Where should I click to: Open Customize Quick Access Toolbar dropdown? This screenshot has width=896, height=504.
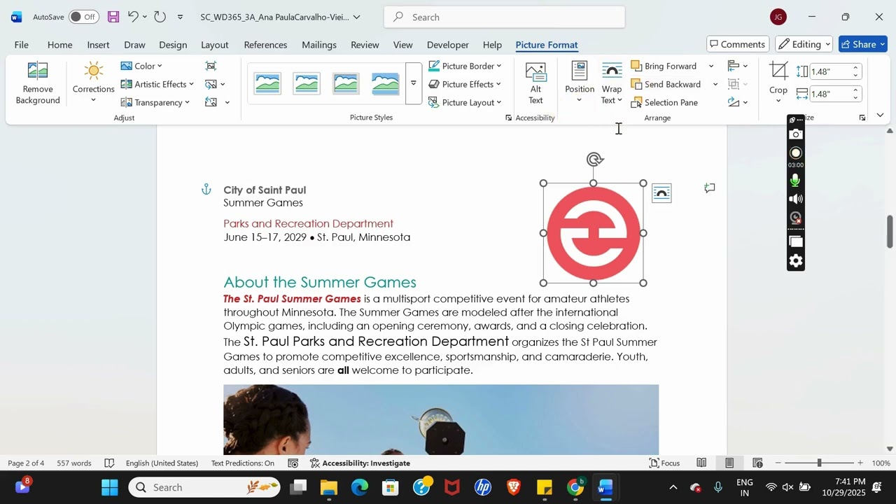click(x=180, y=17)
